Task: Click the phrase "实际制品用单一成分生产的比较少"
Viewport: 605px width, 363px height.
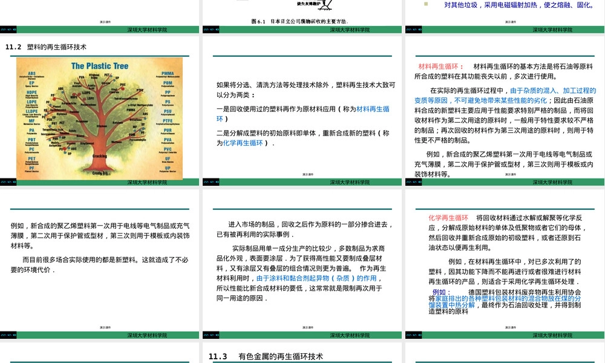Action: tap(282, 249)
